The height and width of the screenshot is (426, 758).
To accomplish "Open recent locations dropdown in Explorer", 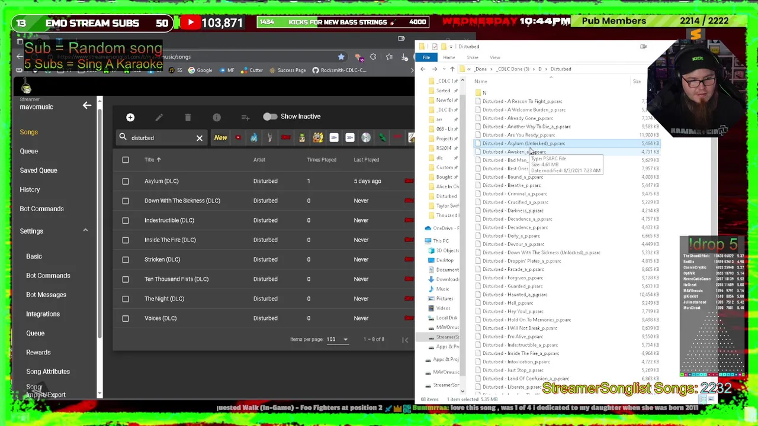I will (444, 69).
